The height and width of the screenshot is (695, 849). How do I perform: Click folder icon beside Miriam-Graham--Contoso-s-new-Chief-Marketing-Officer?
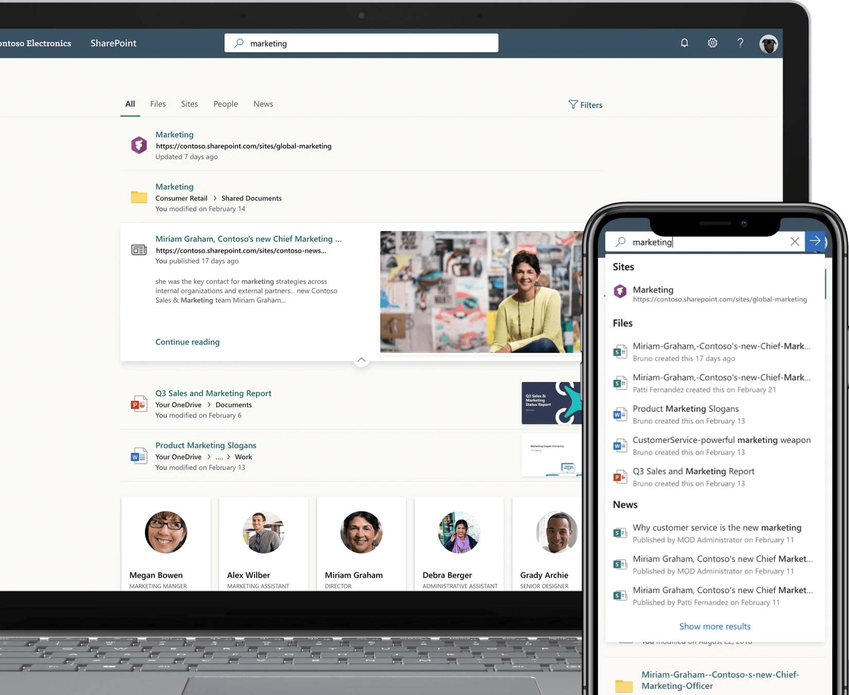click(x=624, y=685)
